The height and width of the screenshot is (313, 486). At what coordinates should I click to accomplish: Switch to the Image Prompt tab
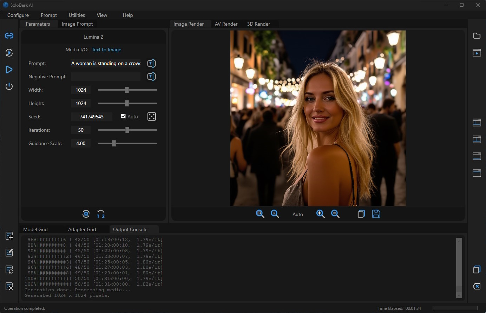(77, 24)
